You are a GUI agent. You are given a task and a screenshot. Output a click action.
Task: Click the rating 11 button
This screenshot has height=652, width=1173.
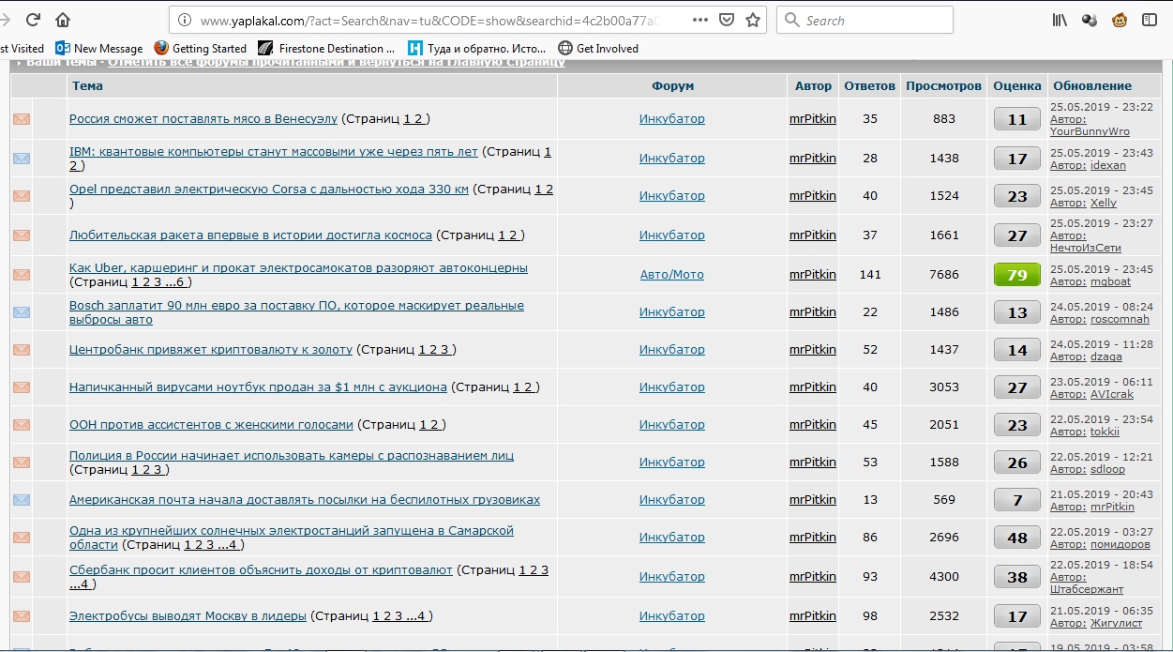pos(1017,119)
